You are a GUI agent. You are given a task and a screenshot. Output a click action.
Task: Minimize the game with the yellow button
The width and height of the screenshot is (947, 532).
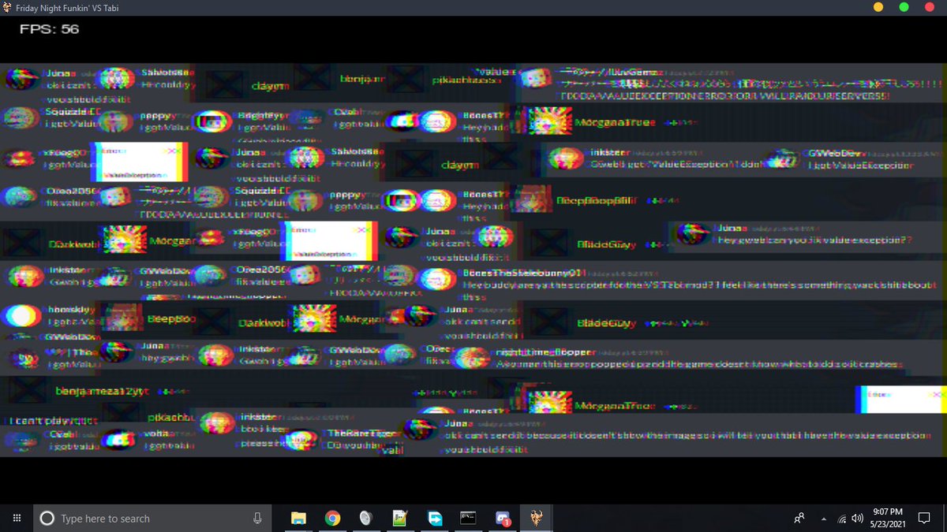(878, 7)
